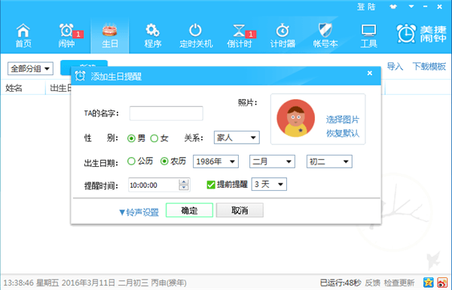Screen dimensions: 452x290
Task: Click the 恢复默认 link
Action: pos(343,134)
